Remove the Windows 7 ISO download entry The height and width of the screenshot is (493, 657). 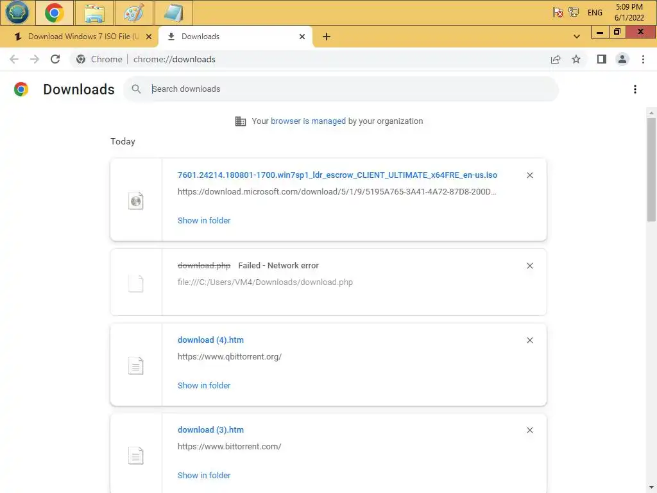[530, 175]
